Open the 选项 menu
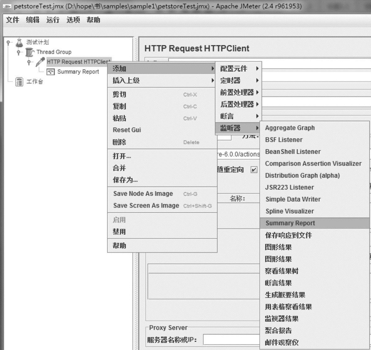This screenshot has height=350, width=371. tap(73, 20)
